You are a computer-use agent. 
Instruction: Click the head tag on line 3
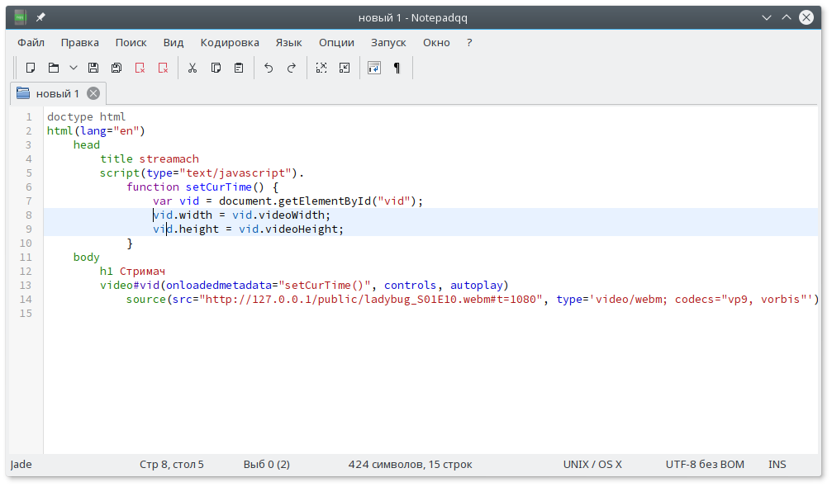[x=87, y=144]
